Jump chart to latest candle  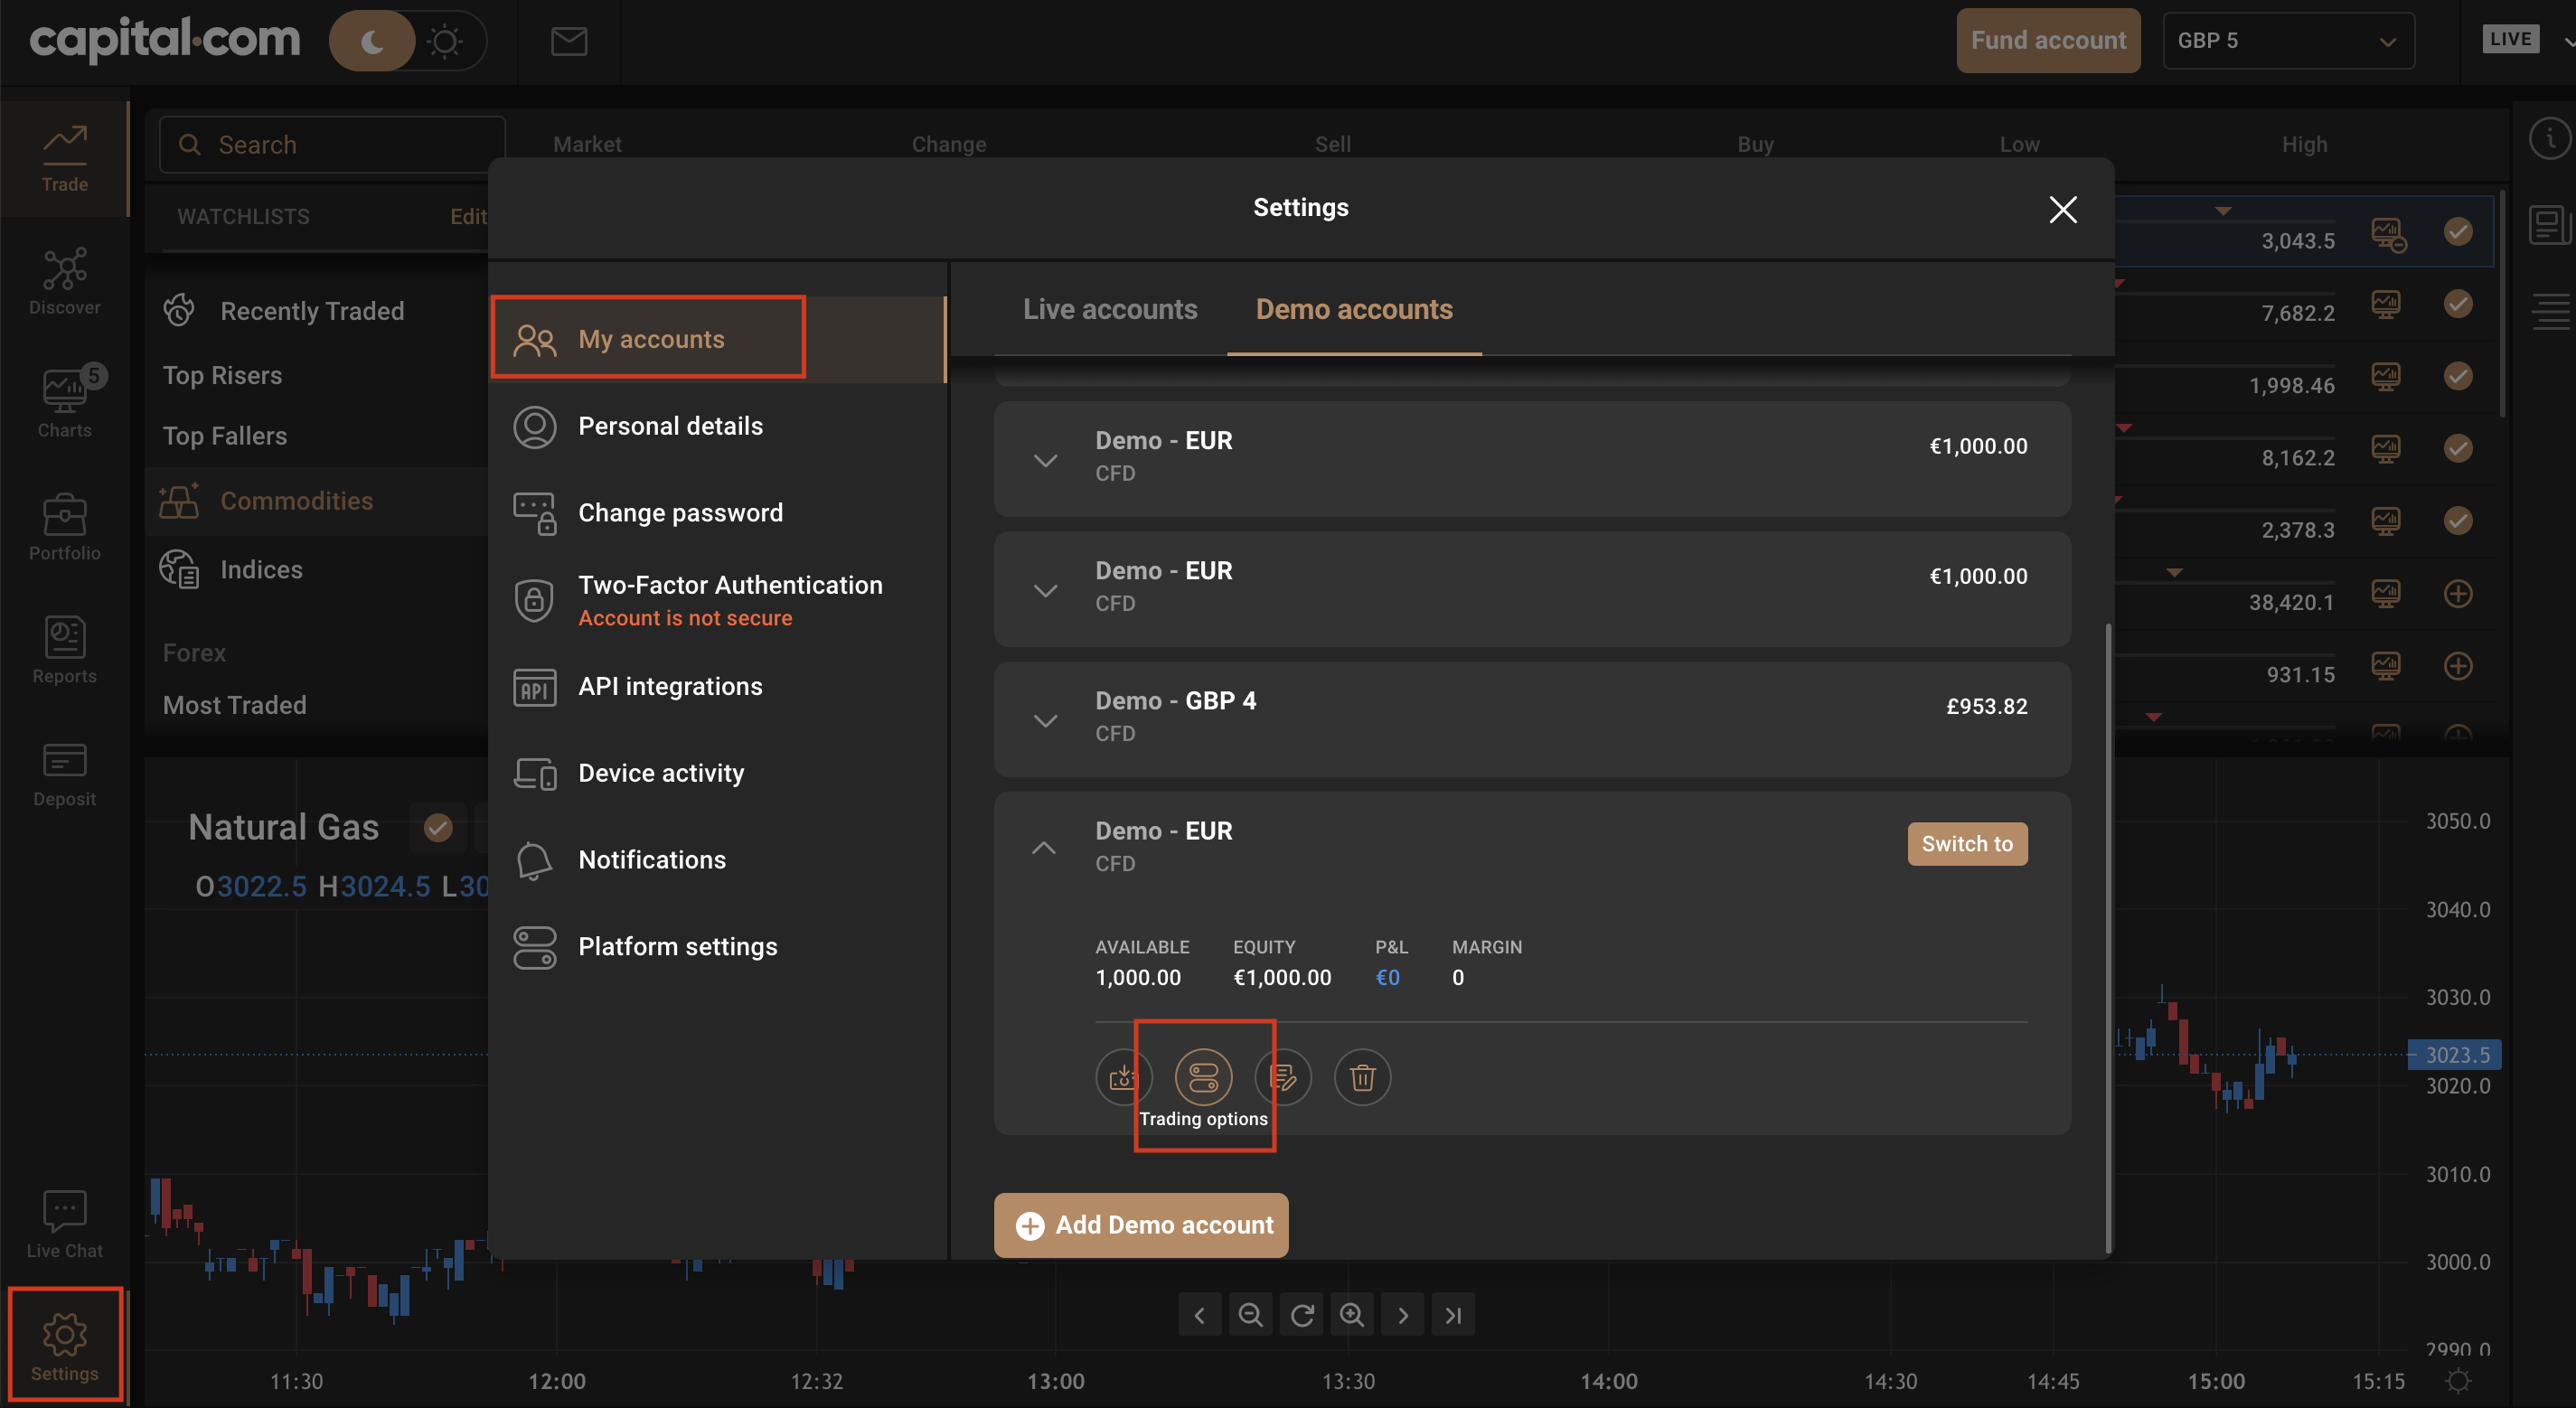click(x=1454, y=1315)
